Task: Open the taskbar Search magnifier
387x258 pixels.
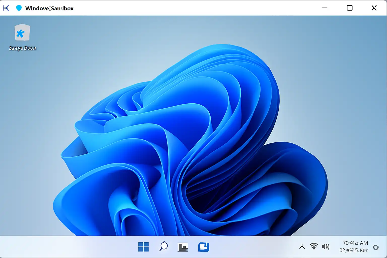Action: [164, 246]
